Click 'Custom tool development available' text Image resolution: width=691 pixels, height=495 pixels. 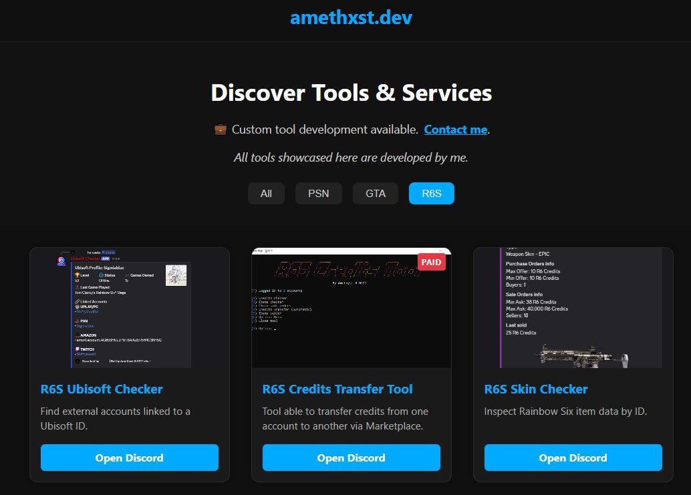point(325,130)
